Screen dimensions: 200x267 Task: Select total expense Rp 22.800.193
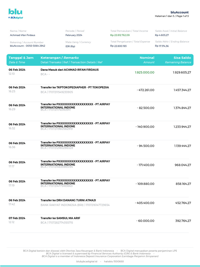118,46
